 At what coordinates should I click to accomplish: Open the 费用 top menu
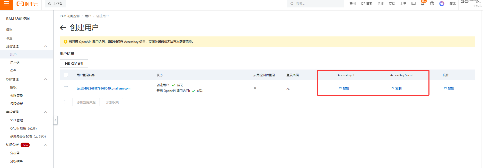tap(353, 4)
